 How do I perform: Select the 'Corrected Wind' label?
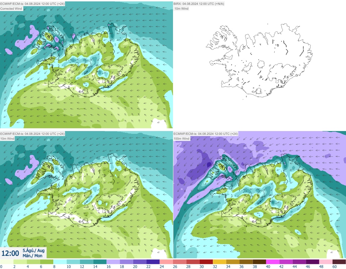[x=11, y=9]
